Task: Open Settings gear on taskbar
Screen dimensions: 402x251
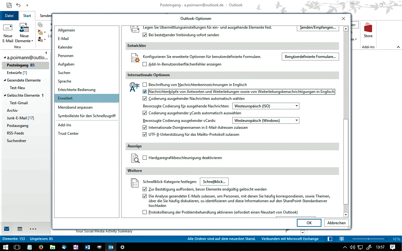Action: pyautogui.click(x=122, y=247)
